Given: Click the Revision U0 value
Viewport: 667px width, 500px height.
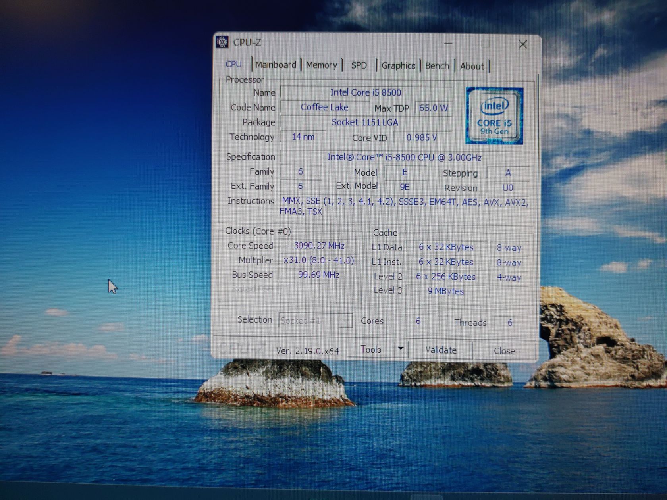Looking at the screenshot, I should click(x=508, y=188).
